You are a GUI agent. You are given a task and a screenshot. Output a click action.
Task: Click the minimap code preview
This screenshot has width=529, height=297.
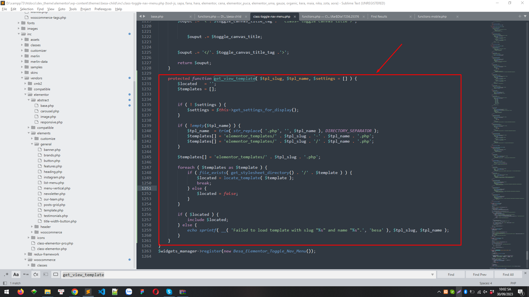tap(507, 145)
